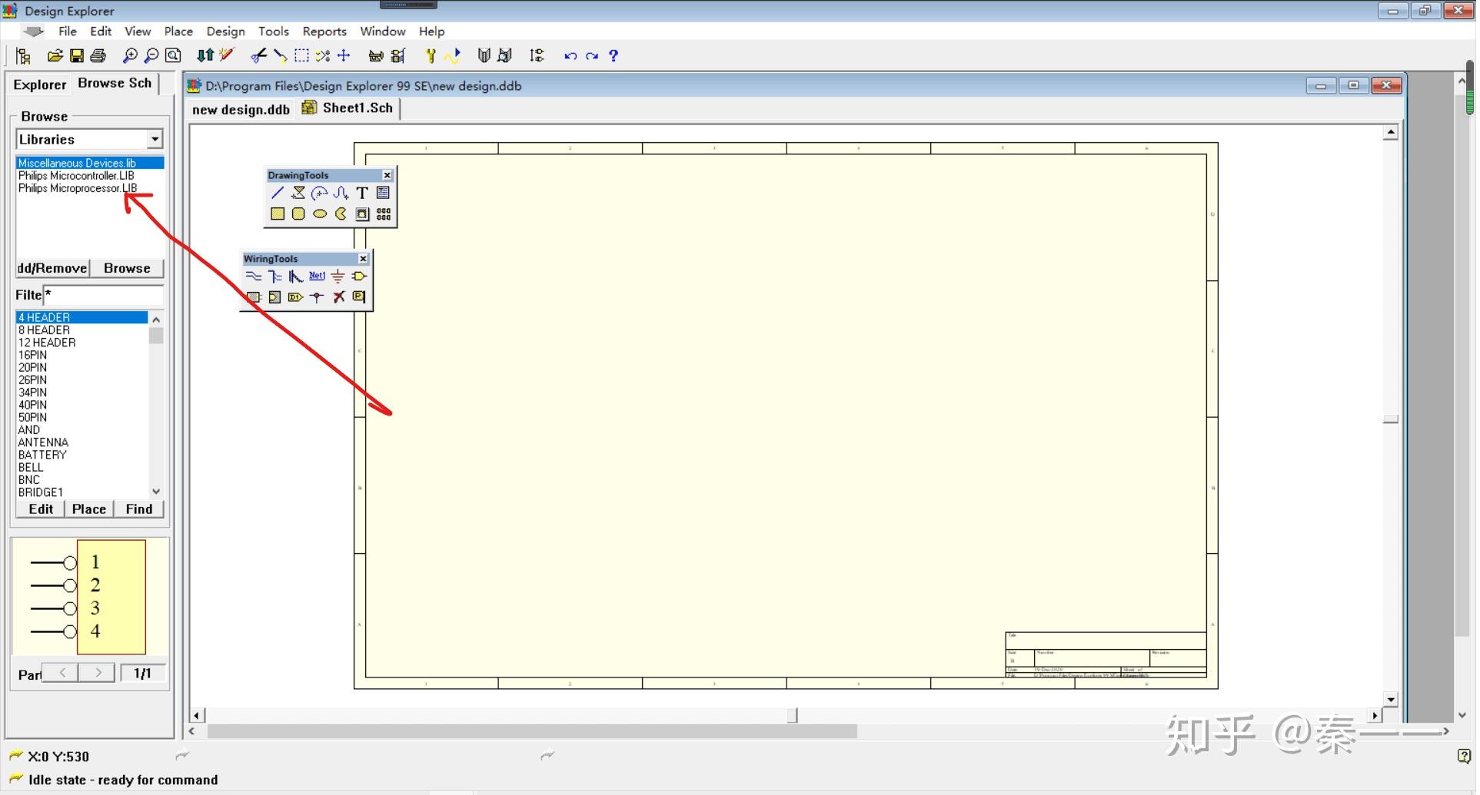
Task: Select the Bezier curve drawing tool
Action: click(341, 193)
